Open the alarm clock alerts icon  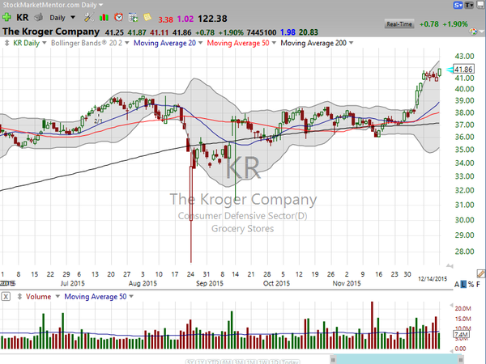pos(118,17)
